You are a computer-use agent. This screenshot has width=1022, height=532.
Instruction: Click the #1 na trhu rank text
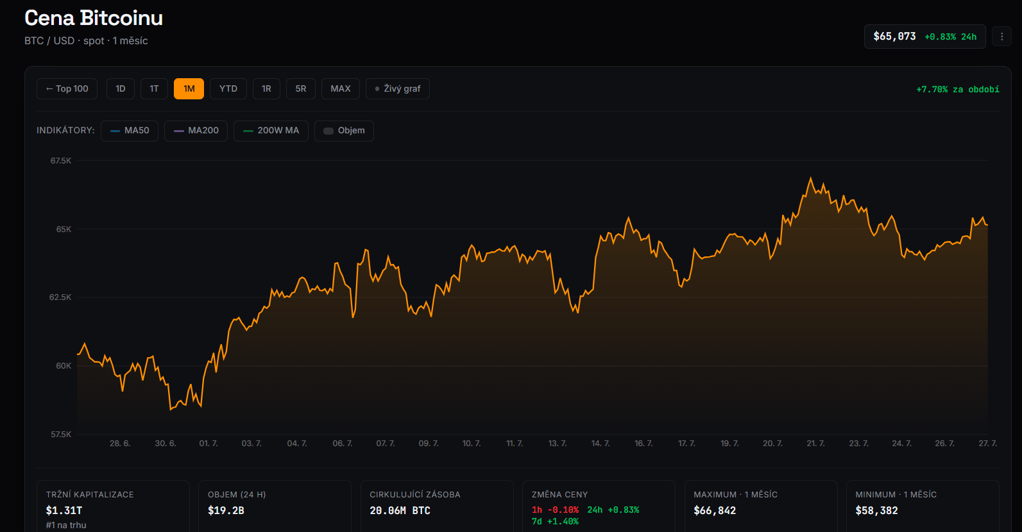tap(66, 525)
